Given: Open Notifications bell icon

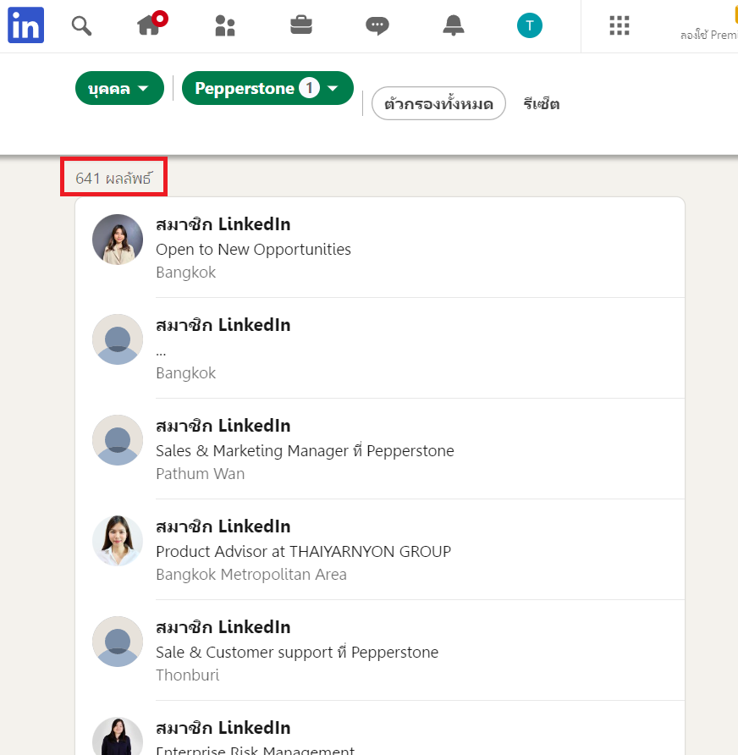Looking at the screenshot, I should 454,26.
